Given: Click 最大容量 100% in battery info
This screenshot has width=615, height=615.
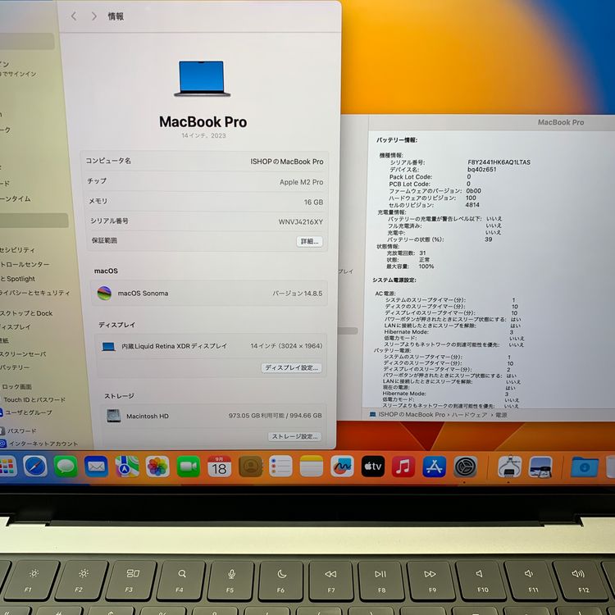Looking at the screenshot, I should [x=426, y=266].
